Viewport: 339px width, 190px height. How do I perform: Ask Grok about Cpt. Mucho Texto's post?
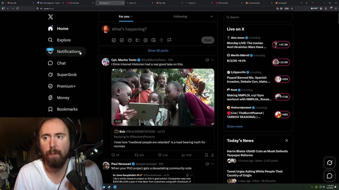coord(207,60)
